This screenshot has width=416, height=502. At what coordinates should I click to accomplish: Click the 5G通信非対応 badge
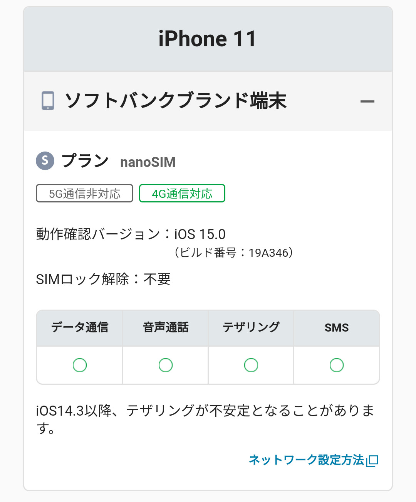tap(84, 193)
